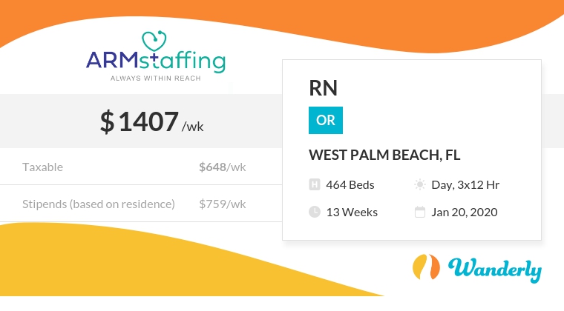
Task: Click the $648/wk taxable amount
Action: [x=223, y=167]
